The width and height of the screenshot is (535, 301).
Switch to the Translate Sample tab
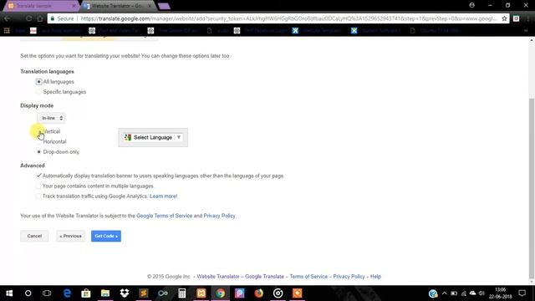(40, 6)
